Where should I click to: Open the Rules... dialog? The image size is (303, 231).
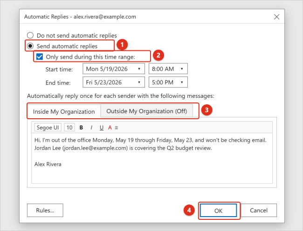point(45,210)
